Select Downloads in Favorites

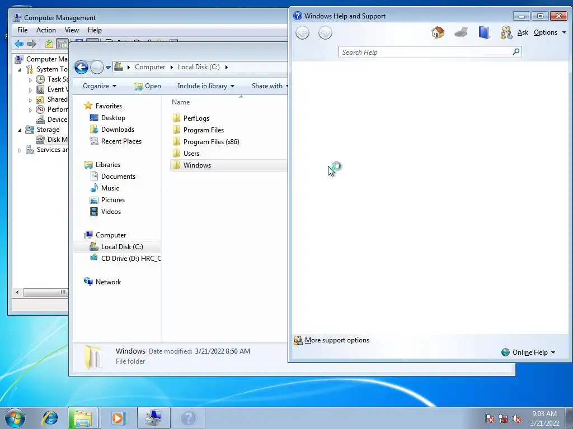pyautogui.click(x=118, y=130)
